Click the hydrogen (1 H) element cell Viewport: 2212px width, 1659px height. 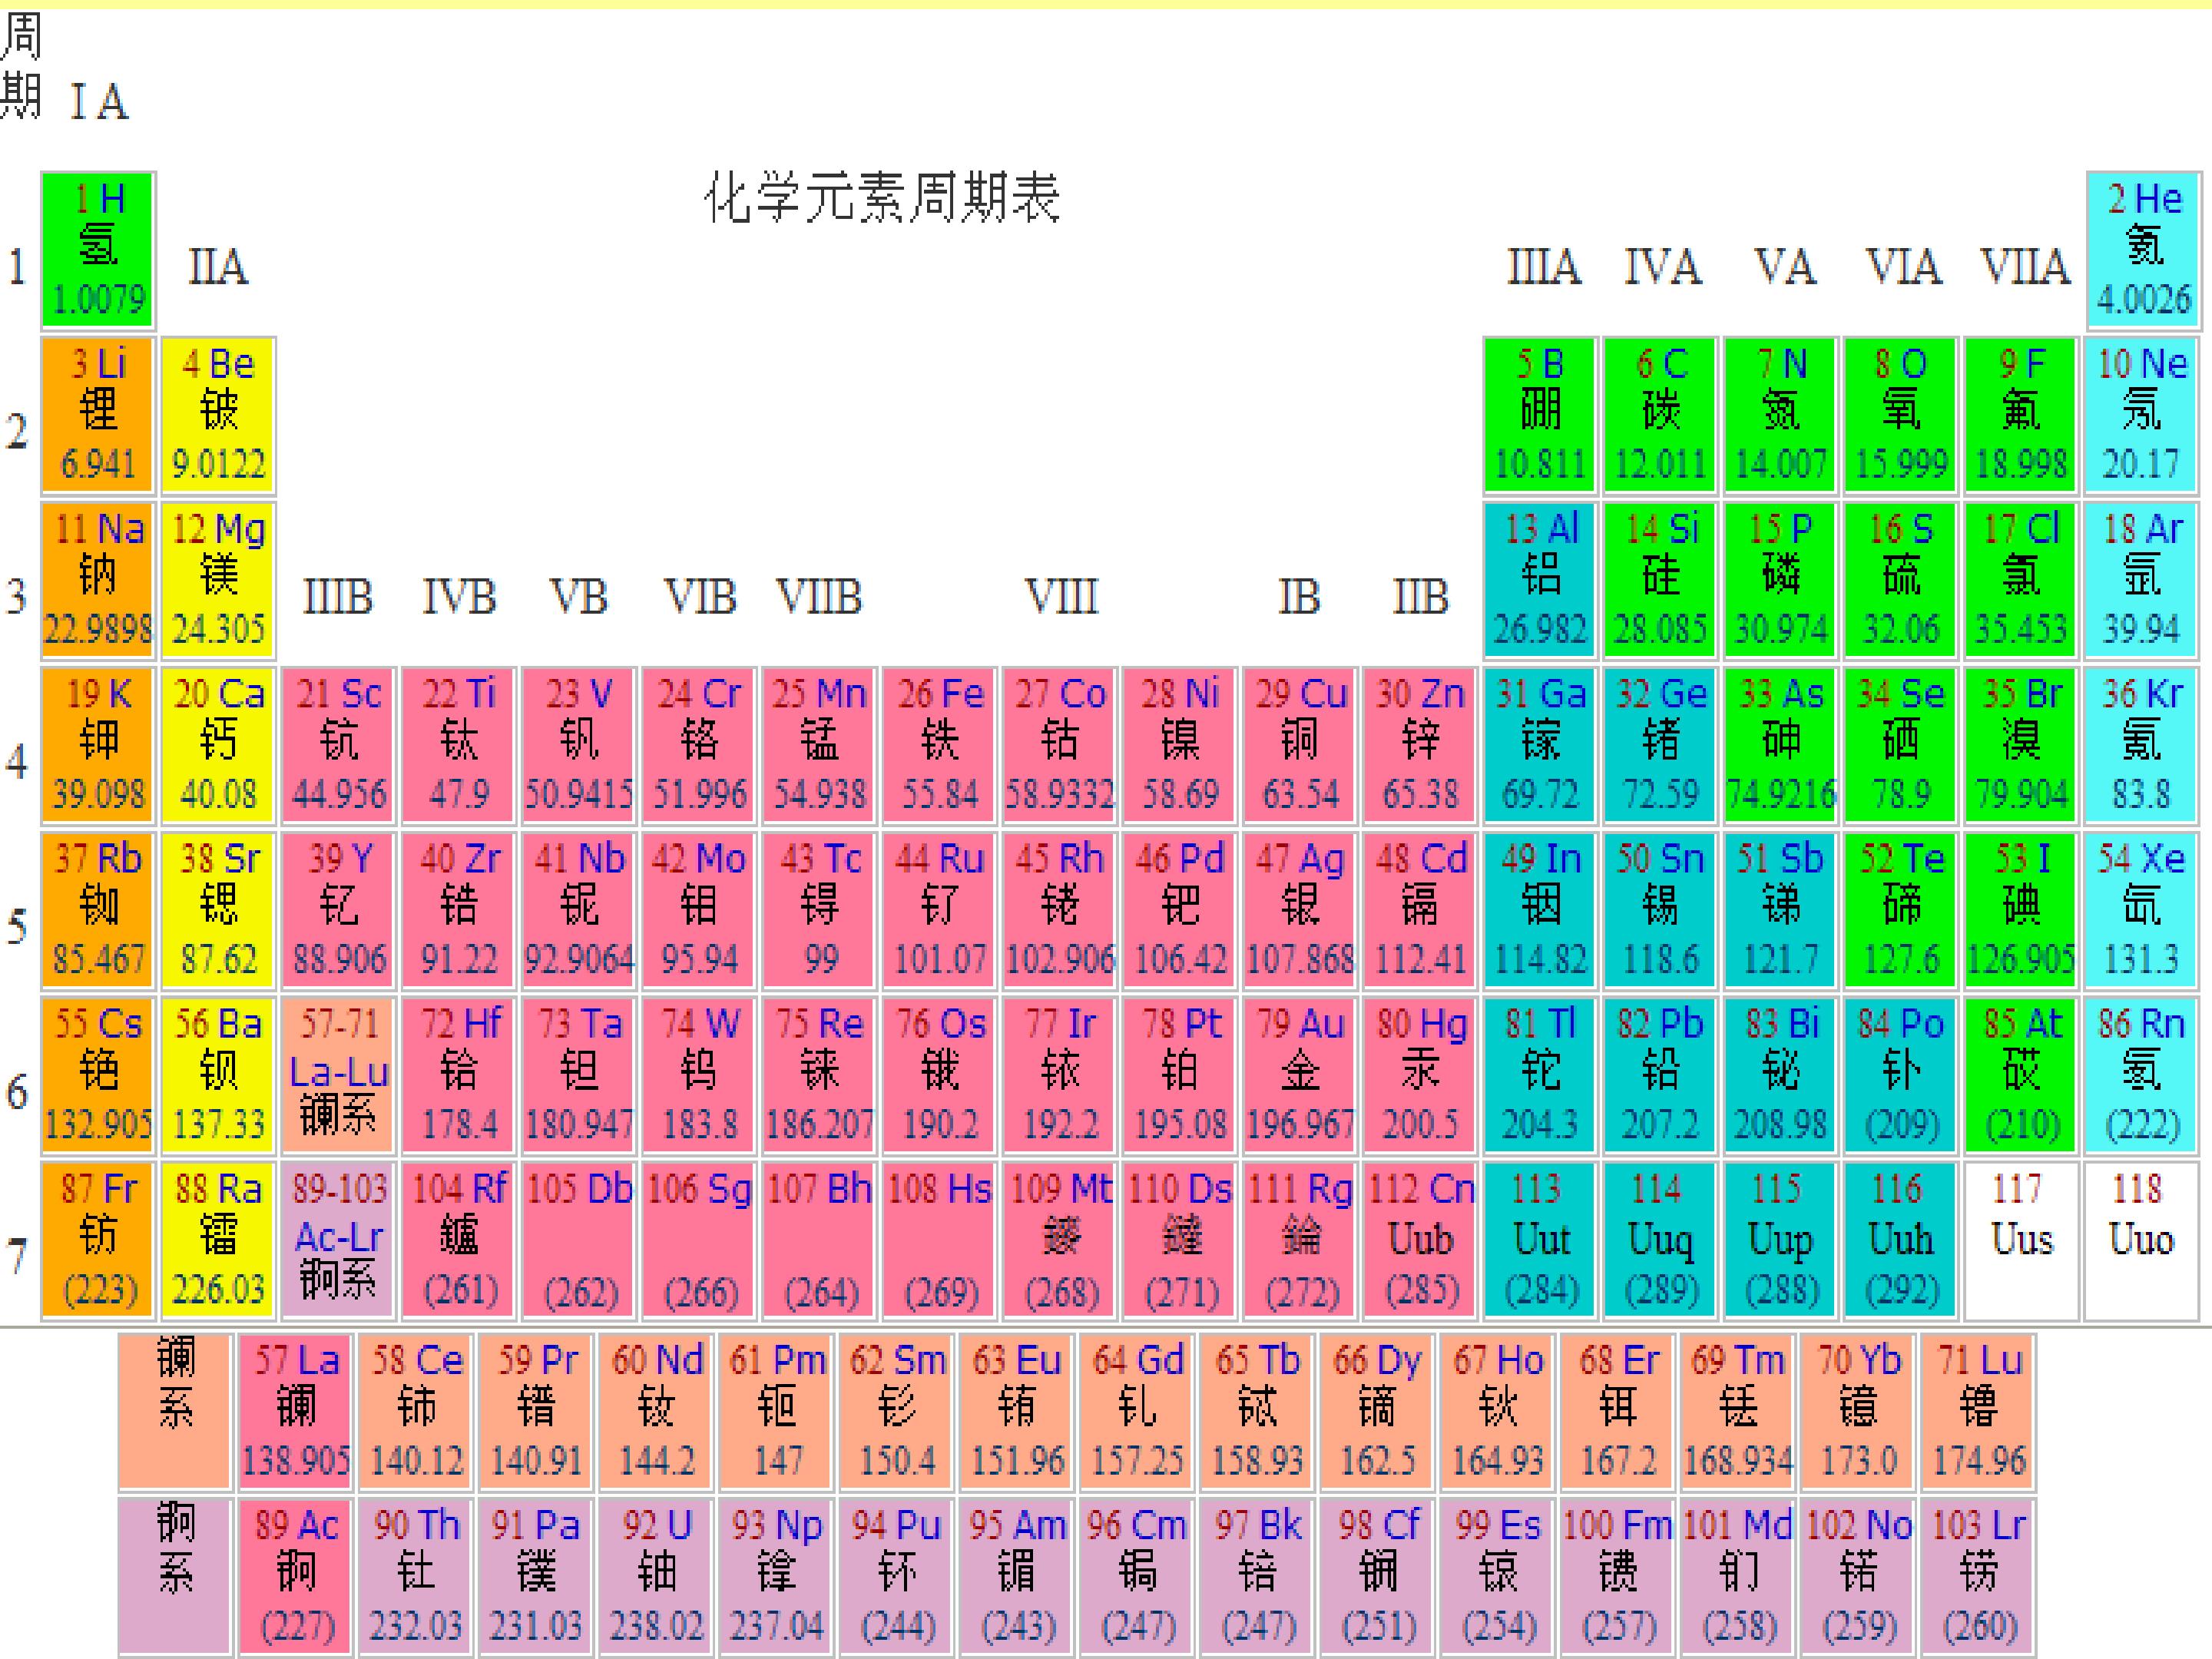(98, 250)
